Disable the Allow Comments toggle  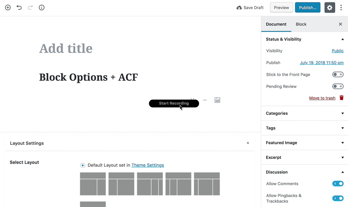pos(338,184)
